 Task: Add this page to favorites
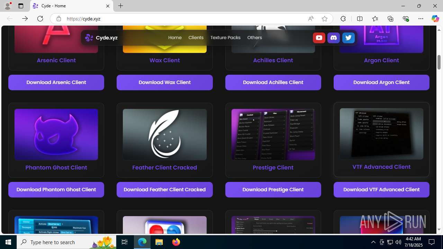coord(324,19)
